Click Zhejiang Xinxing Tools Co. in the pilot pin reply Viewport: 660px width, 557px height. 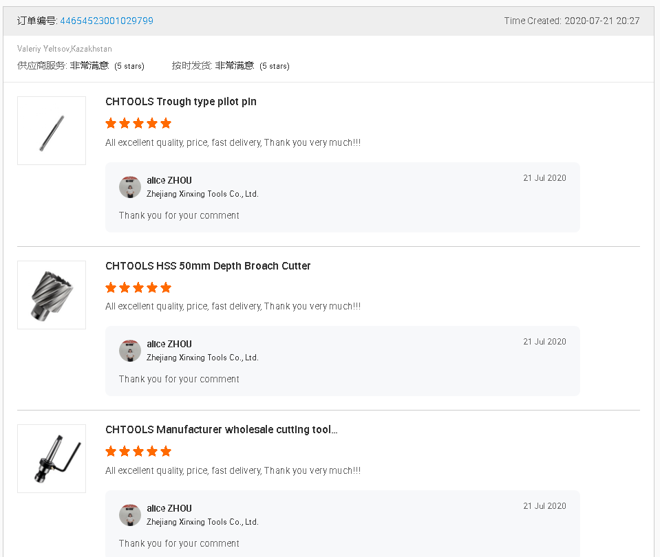pyautogui.click(x=202, y=194)
